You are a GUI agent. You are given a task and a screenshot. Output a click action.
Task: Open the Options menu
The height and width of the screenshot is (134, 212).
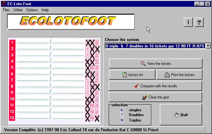click(32, 10)
